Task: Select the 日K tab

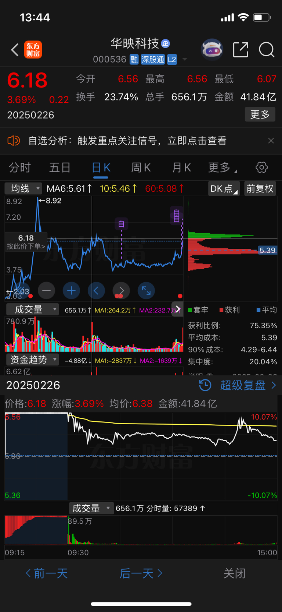Action: (x=101, y=168)
